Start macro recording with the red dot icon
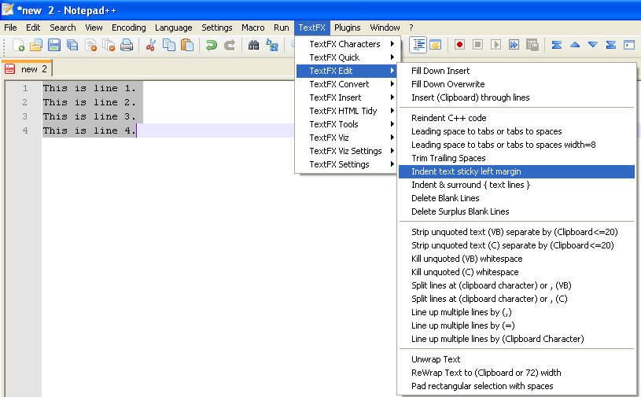Image resolution: width=641 pixels, height=397 pixels. pos(459,45)
